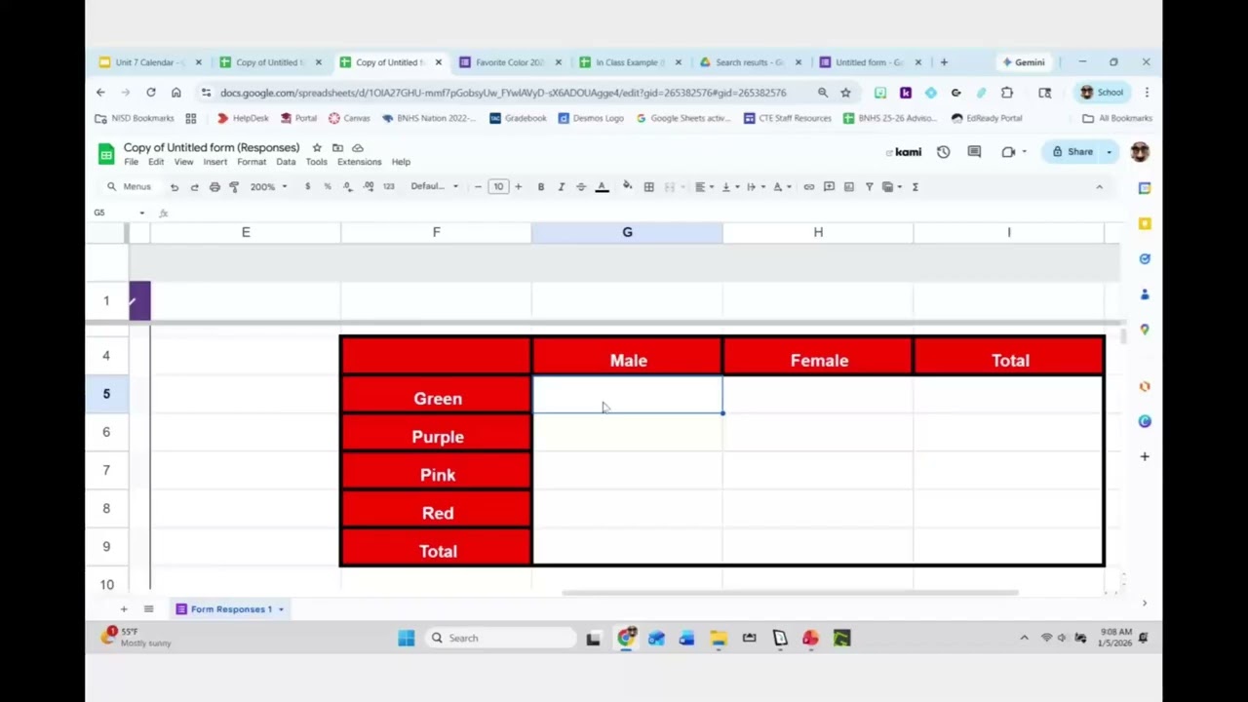Open the Functions sigma menu
The width and height of the screenshot is (1248, 702).
[915, 186]
